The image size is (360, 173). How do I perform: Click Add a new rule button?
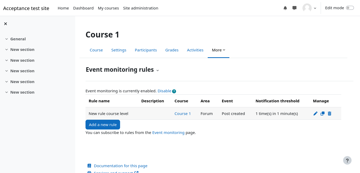pos(103,125)
